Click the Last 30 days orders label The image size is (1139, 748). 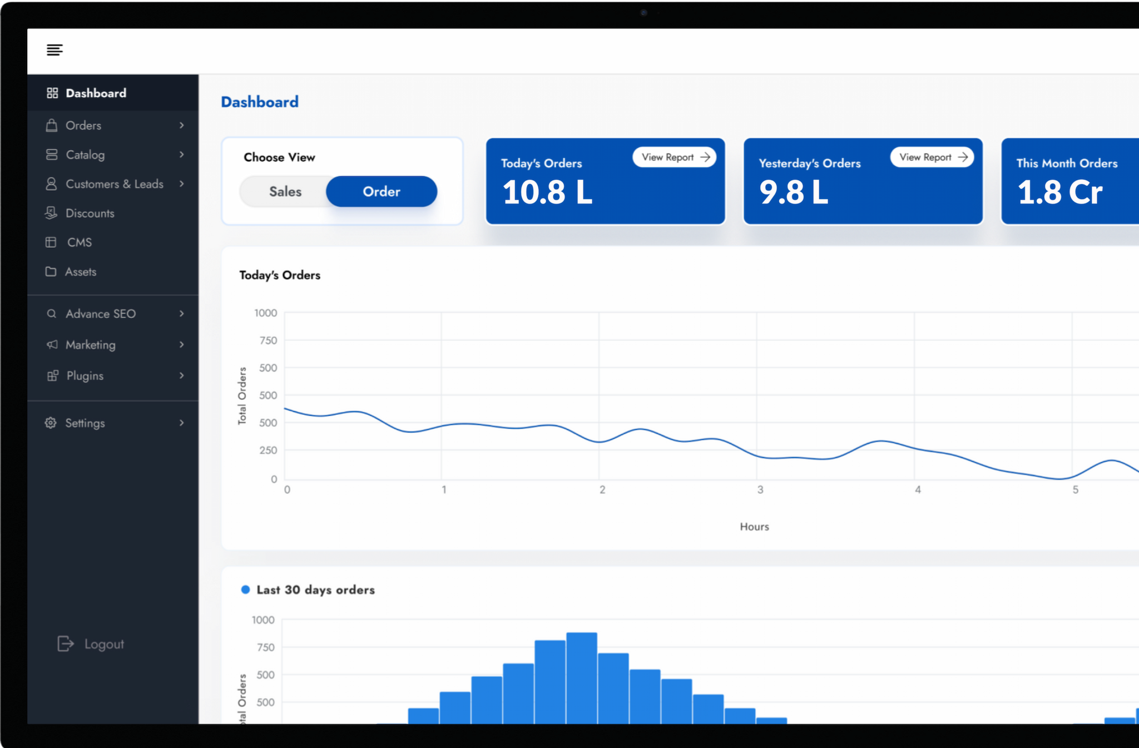tap(316, 590)
